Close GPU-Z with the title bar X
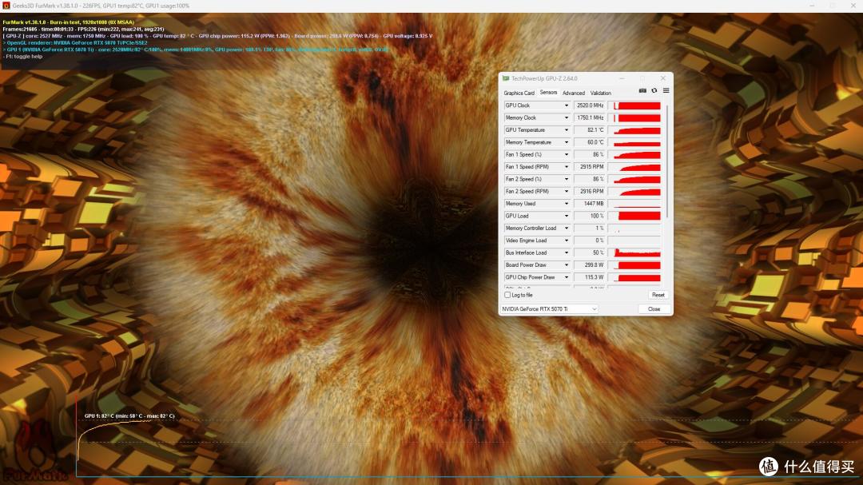The height and width of the screenshot is (485, 863). [663, 79]
